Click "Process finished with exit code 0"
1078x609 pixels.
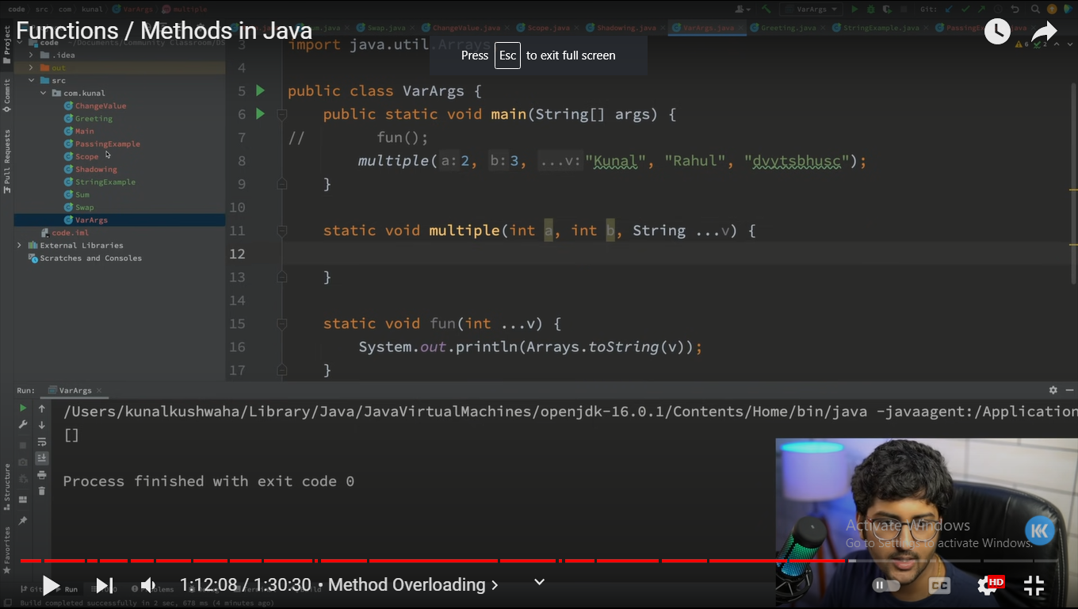(x=208, y=481)
